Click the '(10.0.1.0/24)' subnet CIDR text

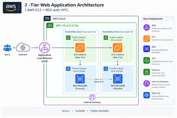coord(79,40)
